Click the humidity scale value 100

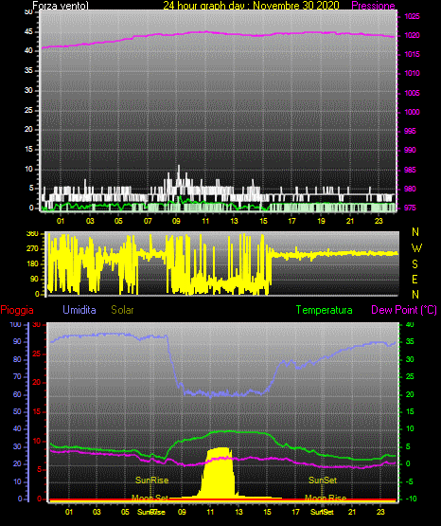16,324
